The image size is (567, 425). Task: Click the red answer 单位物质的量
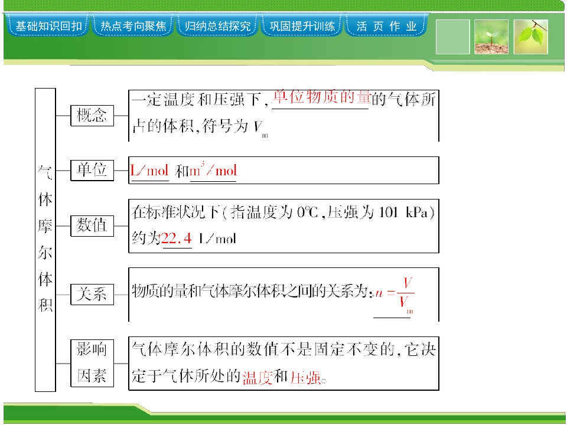point(321,97)
